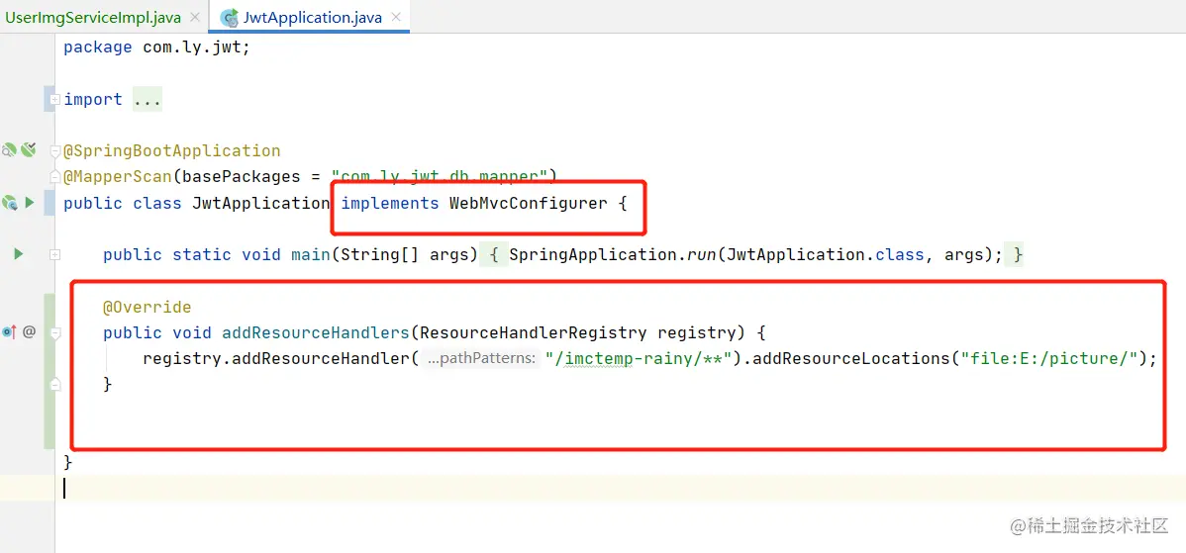Image resolution: width=1186 pixels, height=553 pixels.
Task: Click the ResourceHandlerRegistry parameter type
Action: point(533,332)
